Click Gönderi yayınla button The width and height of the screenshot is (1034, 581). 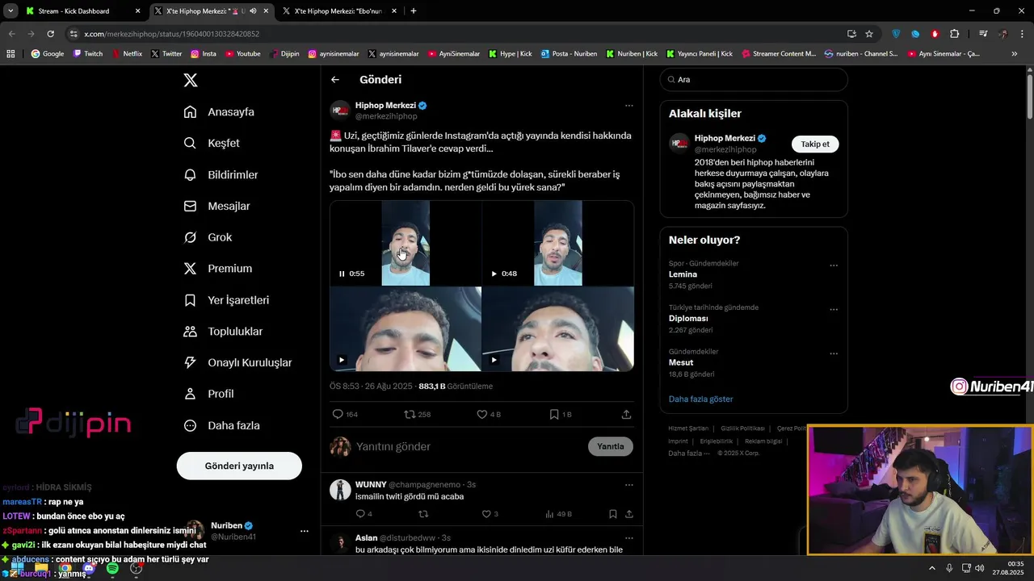[x=239, y=466]
